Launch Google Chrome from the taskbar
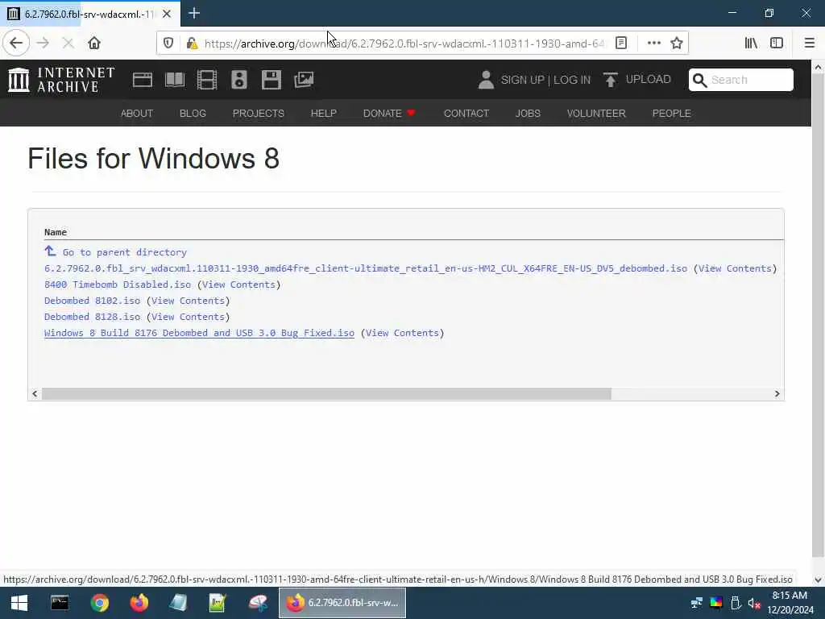Image resolution: width=825 pixels, height=619 pixels. pyautogui.click(x=99, y=603)
